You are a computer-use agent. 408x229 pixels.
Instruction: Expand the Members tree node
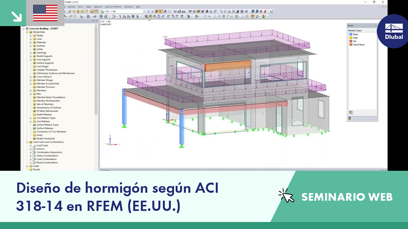pyautogui.click(x=30, y=90)
